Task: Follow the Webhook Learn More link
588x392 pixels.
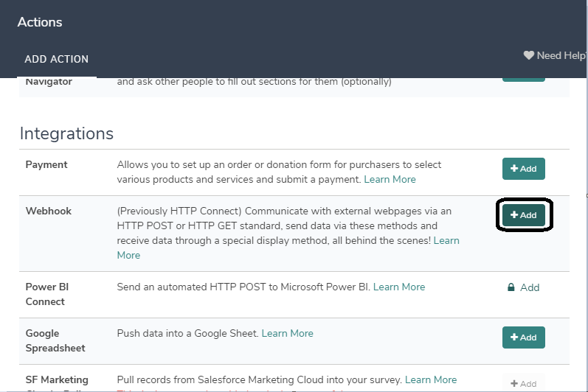Action: click(x=446, y=240)
